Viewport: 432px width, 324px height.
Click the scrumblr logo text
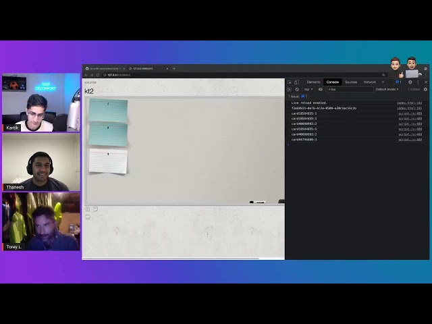(x=90, y=82)
